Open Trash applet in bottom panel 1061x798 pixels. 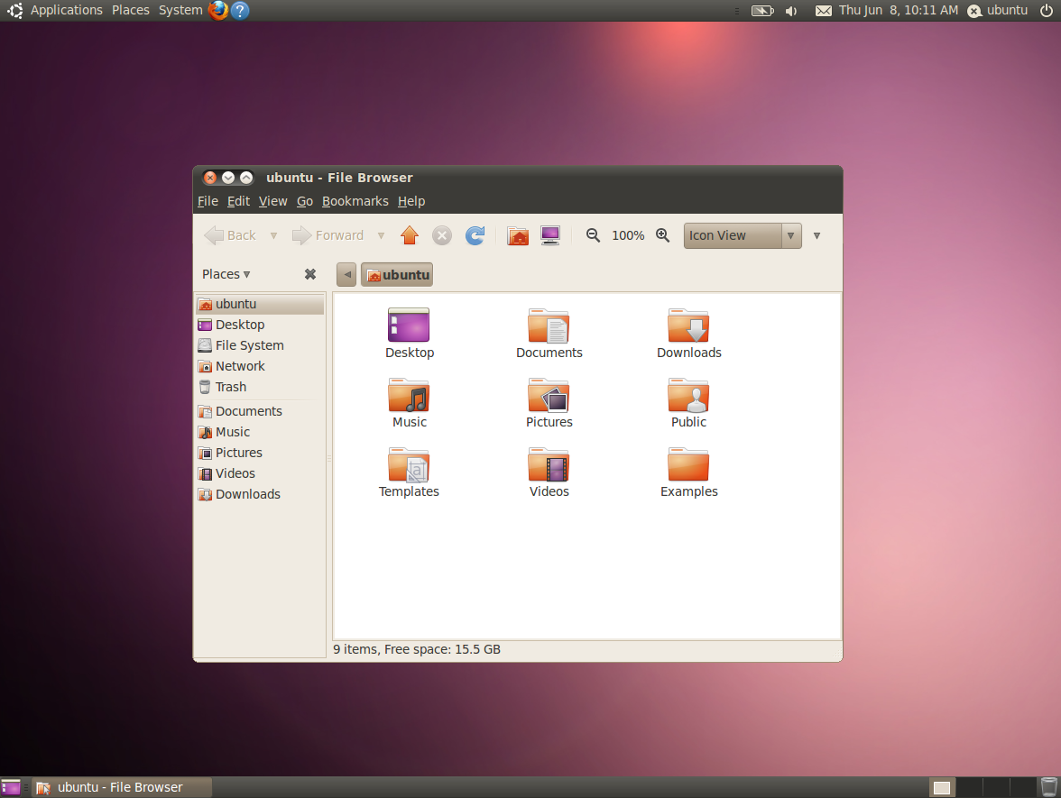pos(1047,787)
